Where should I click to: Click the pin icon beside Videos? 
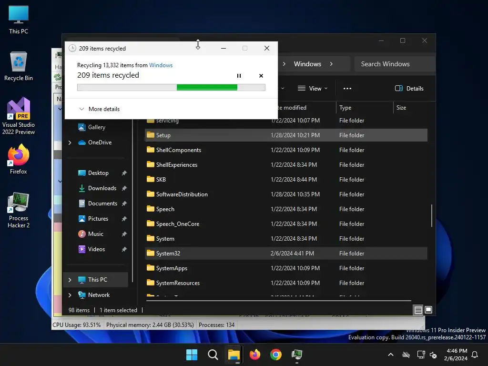[x=124, y=249]
